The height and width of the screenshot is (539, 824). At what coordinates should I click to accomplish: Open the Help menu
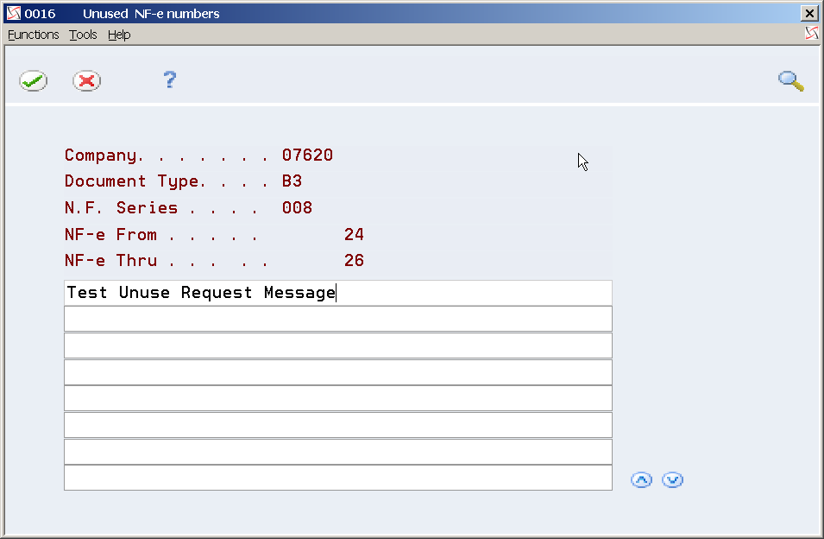pos(119,35)
